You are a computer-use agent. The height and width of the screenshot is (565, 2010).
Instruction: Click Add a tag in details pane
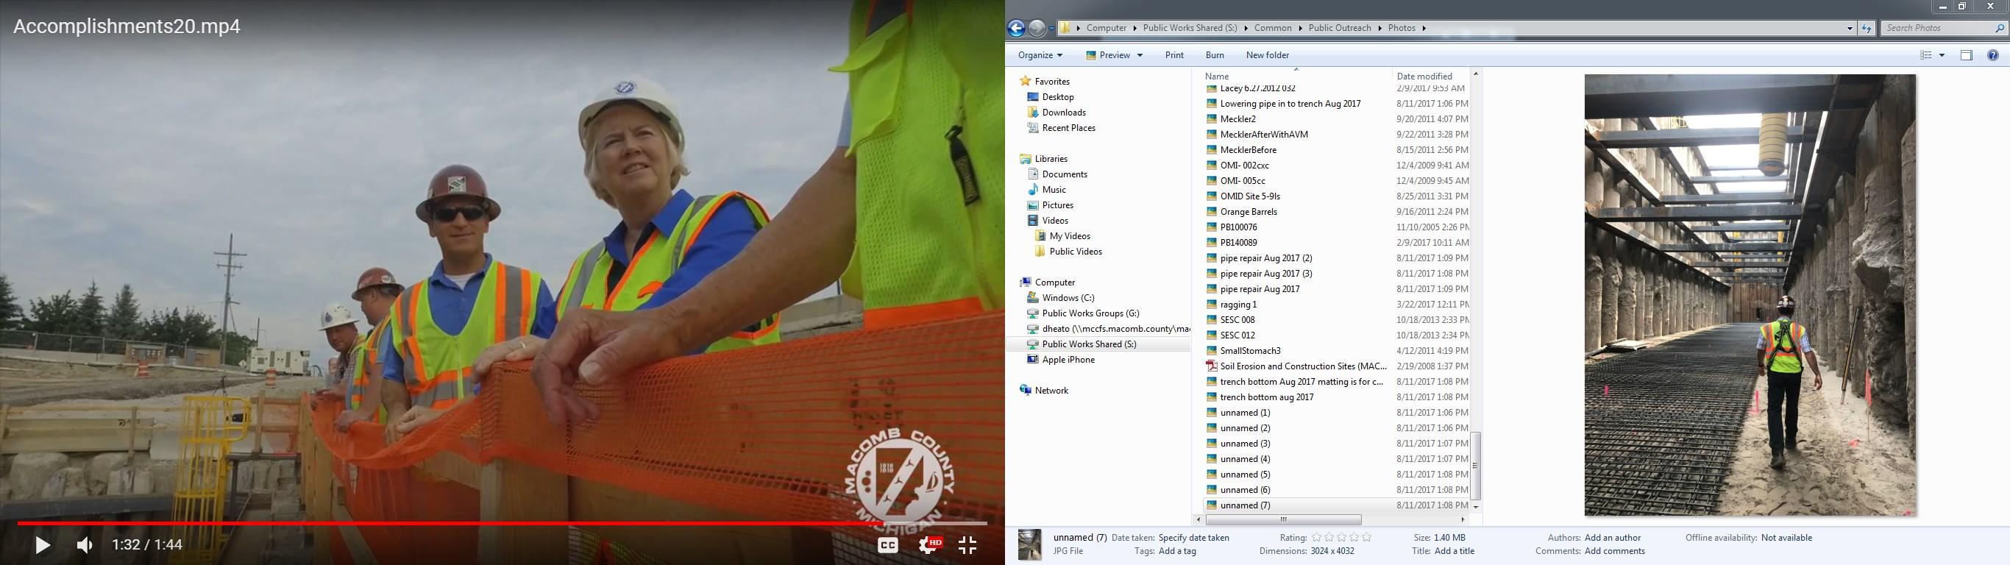tap(1177, 551)
